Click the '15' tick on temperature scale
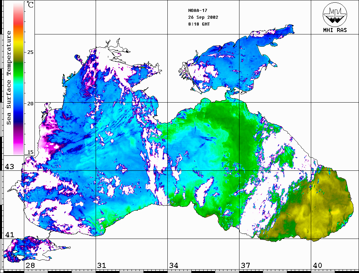Viewport: 359px width, 273px height. 30,152
